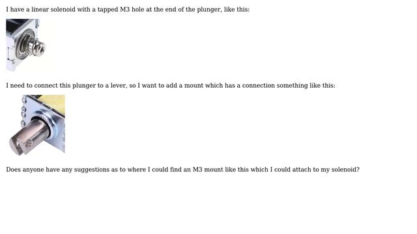Click the tapped hole on the first image's plunger tip
This screenshot has height=234, width=417.
point(42,49)
